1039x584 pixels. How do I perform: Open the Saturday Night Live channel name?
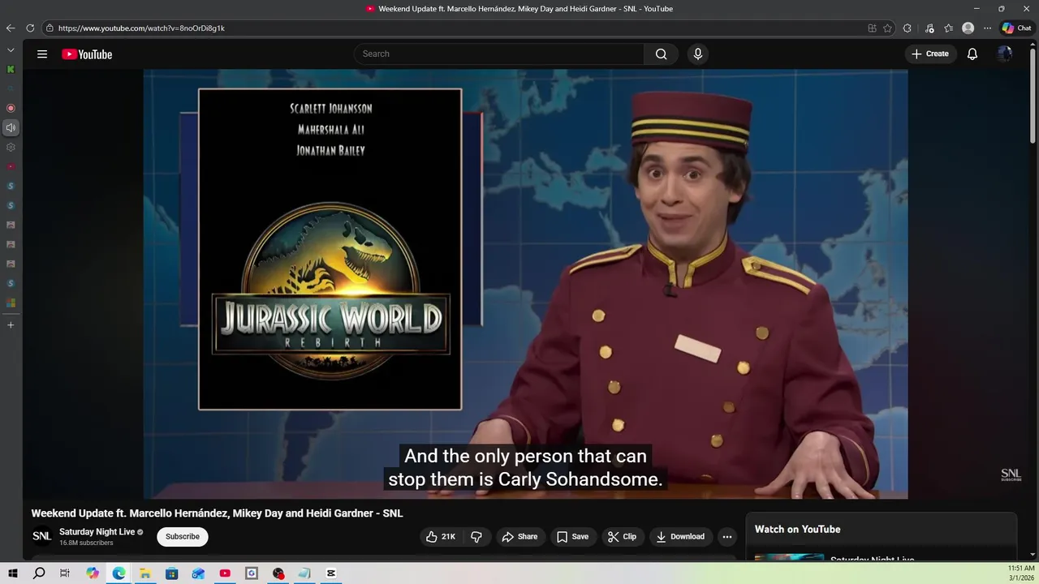click(97, 532)
